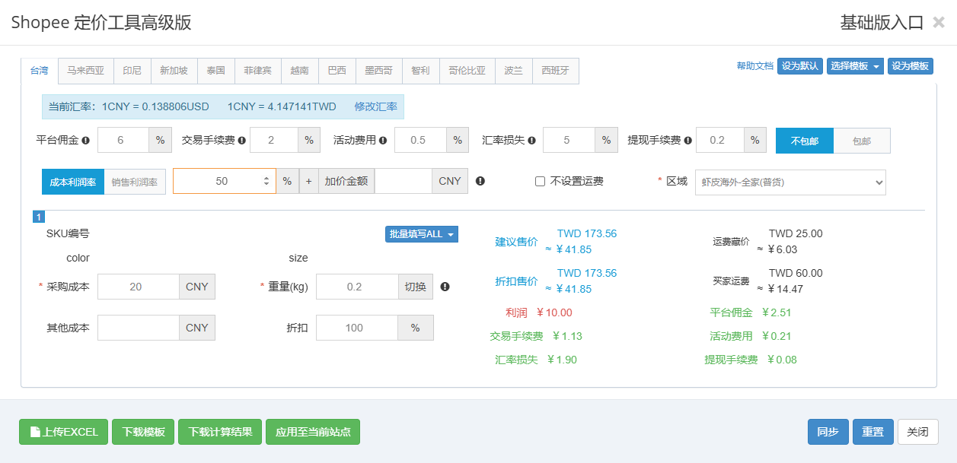This screenshot has height=463, width=957.
Task: Click the info icon beside 活动费用
Action: click(x=383, y=141)
